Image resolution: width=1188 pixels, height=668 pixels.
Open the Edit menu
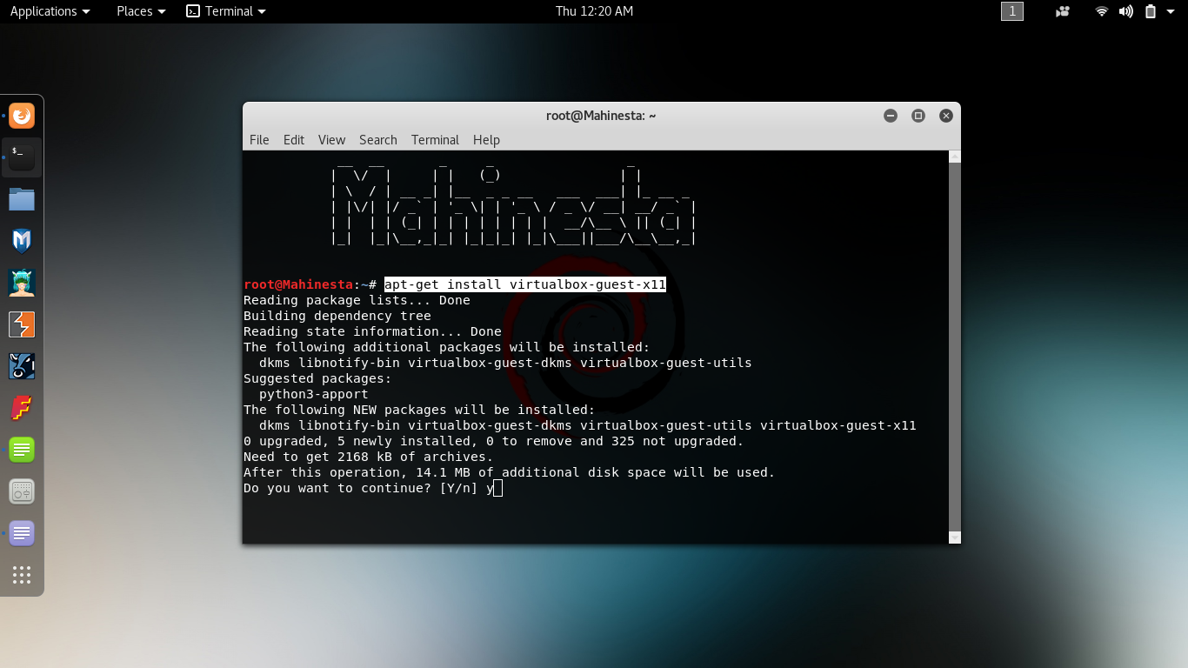[294, 140]
